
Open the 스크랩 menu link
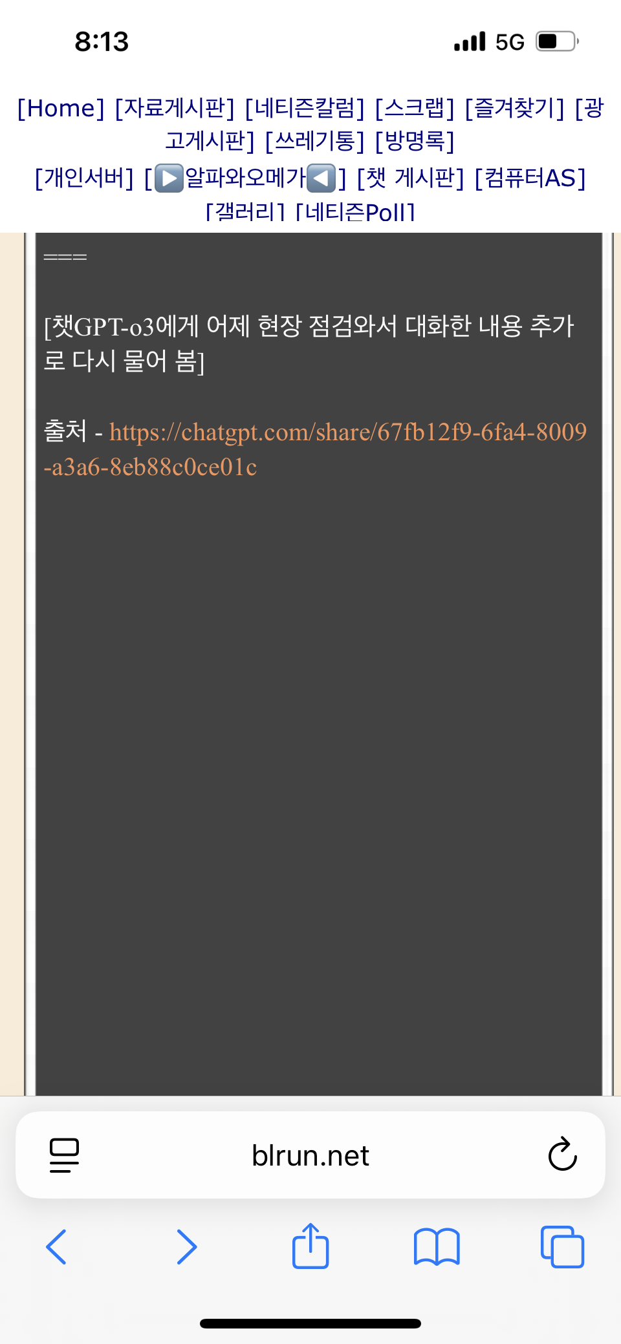click(x=415, y=108)
